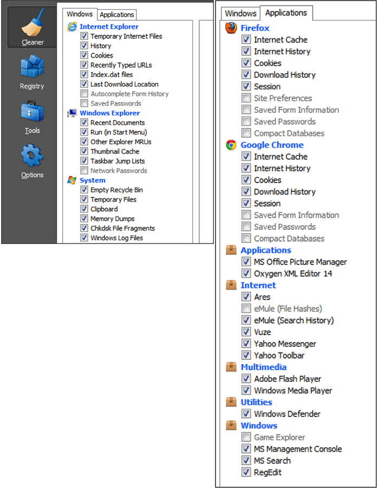Click the Index.dat files label

coord(112,75)
